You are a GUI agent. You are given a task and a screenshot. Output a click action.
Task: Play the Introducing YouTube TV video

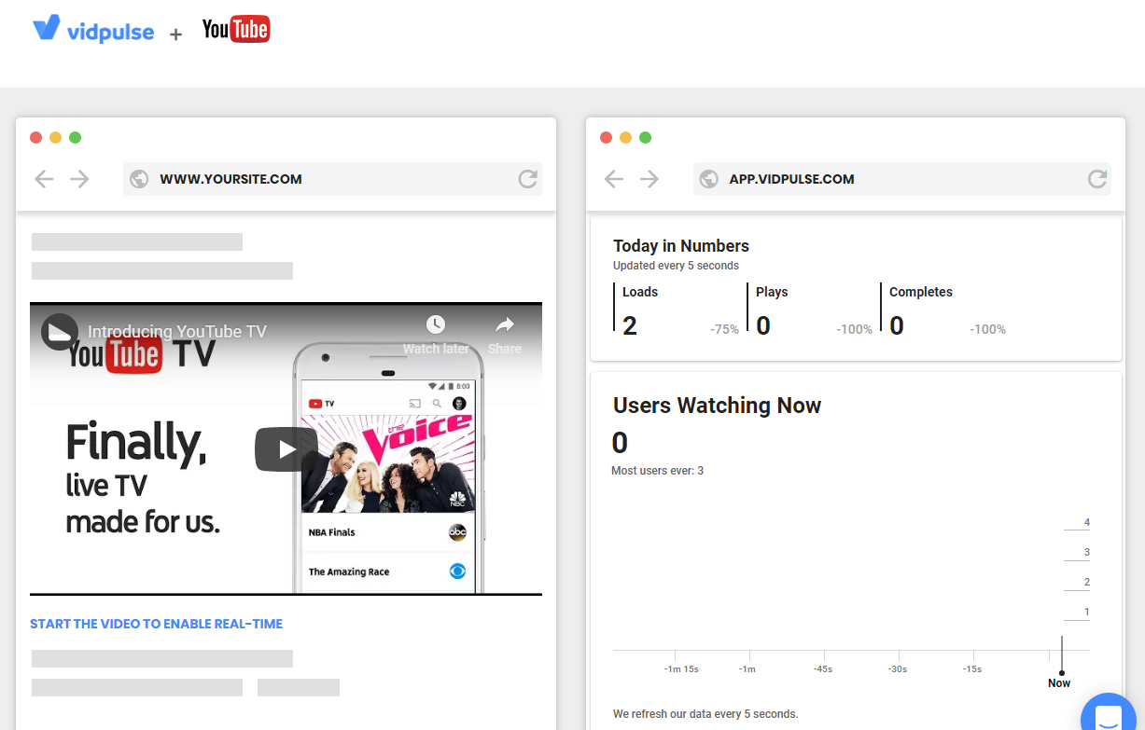point(286,449)
